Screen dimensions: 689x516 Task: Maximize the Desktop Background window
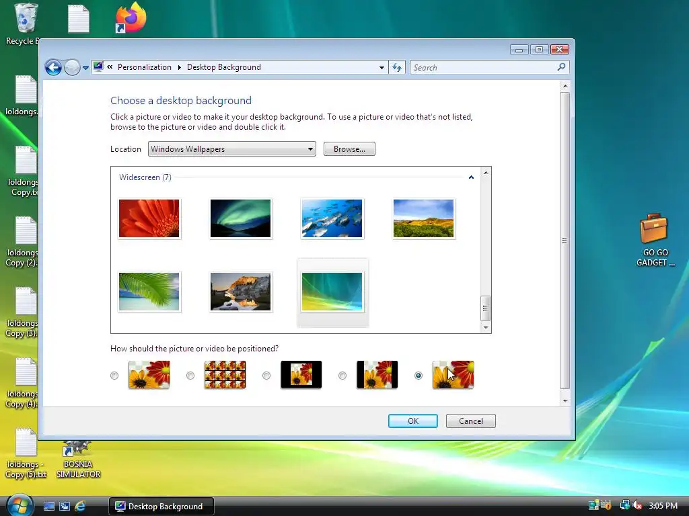point(539,49)
